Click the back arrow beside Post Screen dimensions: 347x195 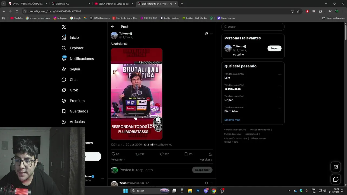tap(113, 27)
